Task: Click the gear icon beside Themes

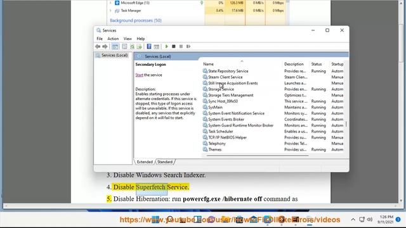Action: click(x=205, y=149)
